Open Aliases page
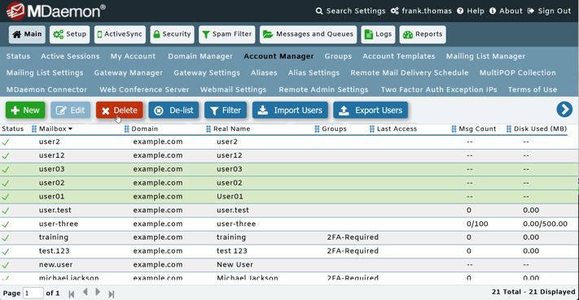 264,73
